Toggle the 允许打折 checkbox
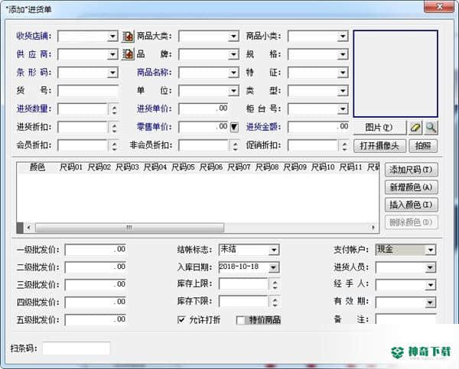Screen dimensions: 459x369 181,319
